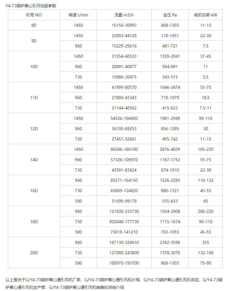Click the 流量 m3/h column header
This screenshot has width=237, height=291.
[x=124, y=15]
